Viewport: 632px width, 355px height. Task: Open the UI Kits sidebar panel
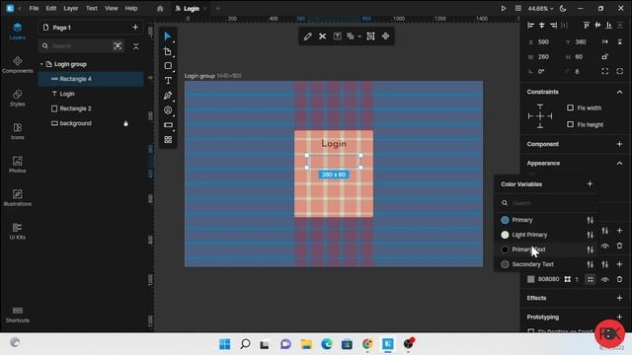coord(18,231)
